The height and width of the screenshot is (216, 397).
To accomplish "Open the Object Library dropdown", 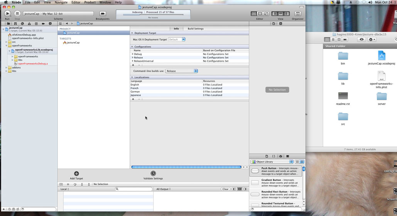I will click(272, 162).
